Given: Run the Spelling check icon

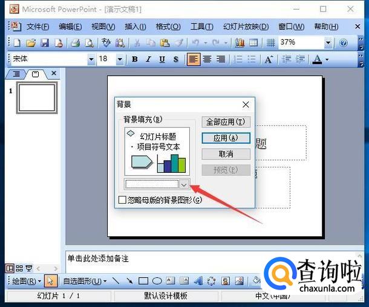Looking at the screenshot, I should [x=106, y=43].
